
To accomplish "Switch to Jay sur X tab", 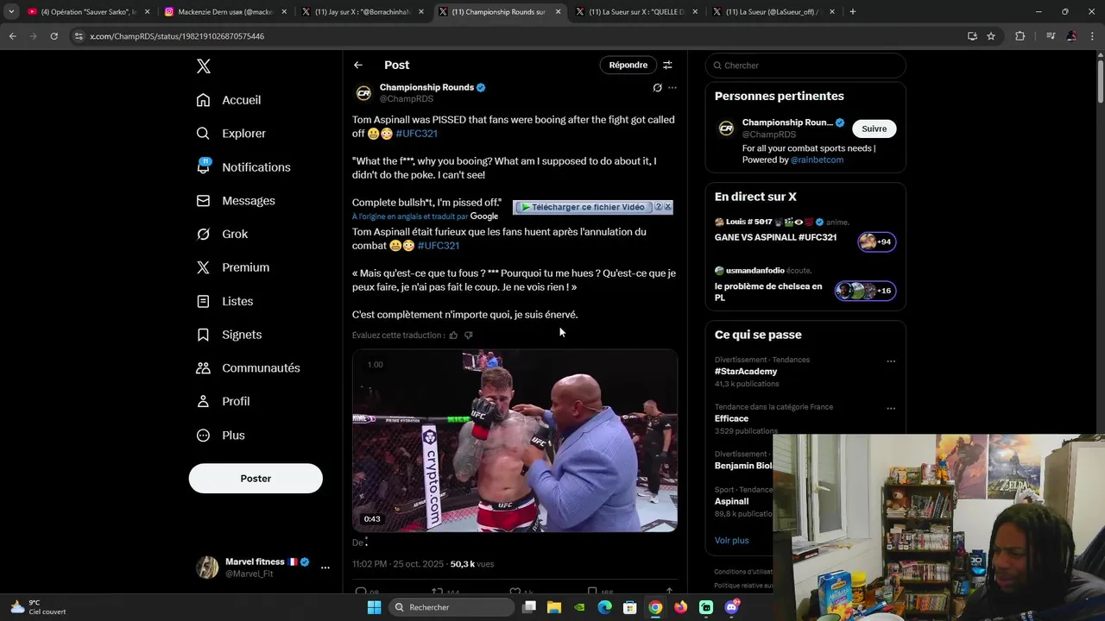I will 363,12.
